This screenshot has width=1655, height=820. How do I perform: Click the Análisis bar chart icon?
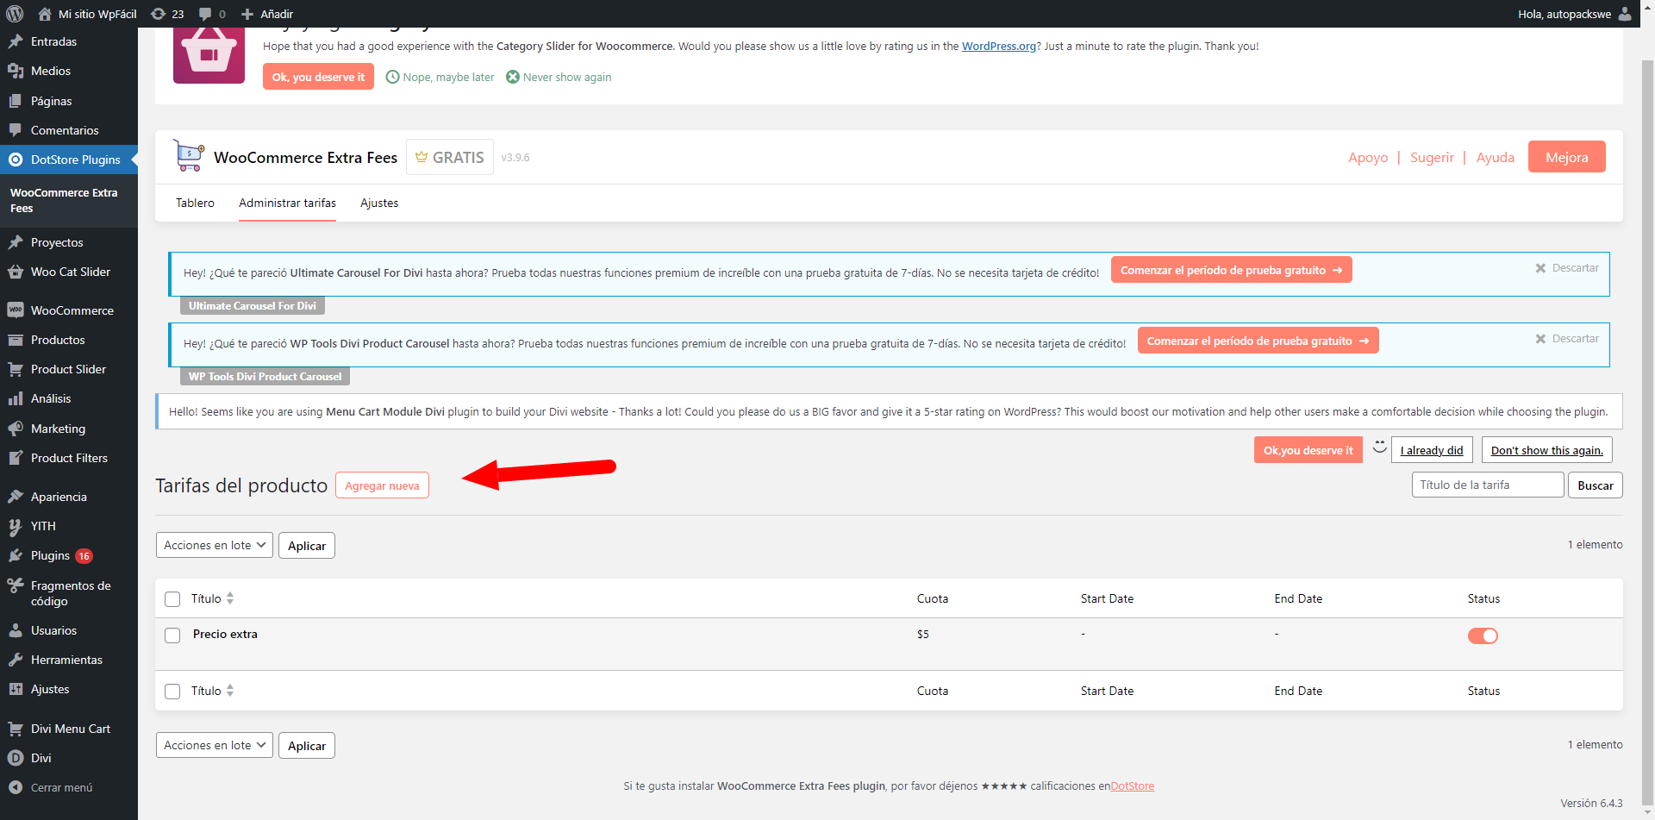point(16,398)
